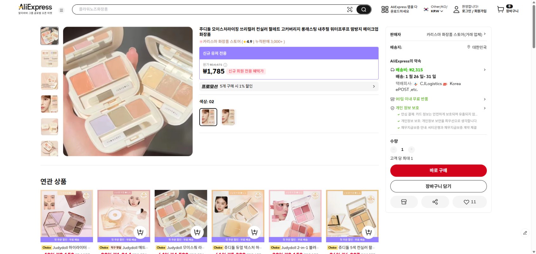Click the 신규 회원 전용 혜택가 tag
The image size is (536, 254).
(246, 71)
